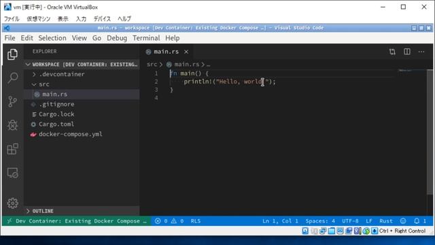
Task: Click the Open Changes compare icon
Action: pos(392,52)
